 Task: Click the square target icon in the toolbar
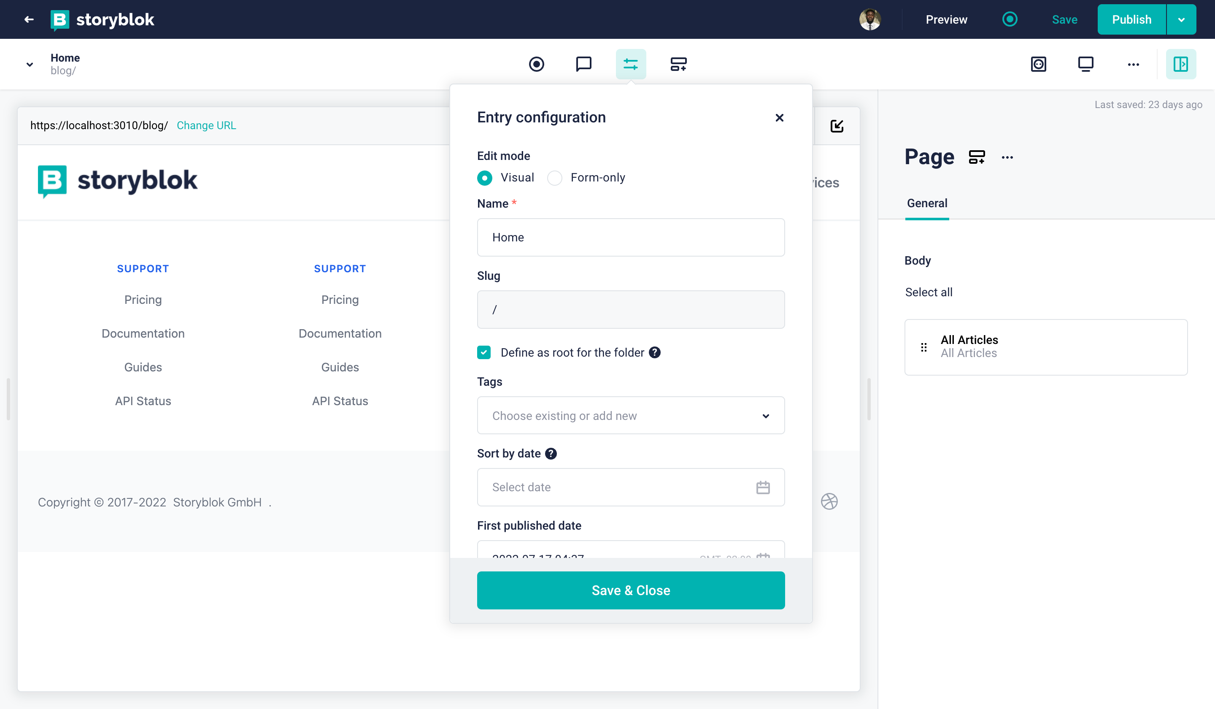pos(1039,64)
